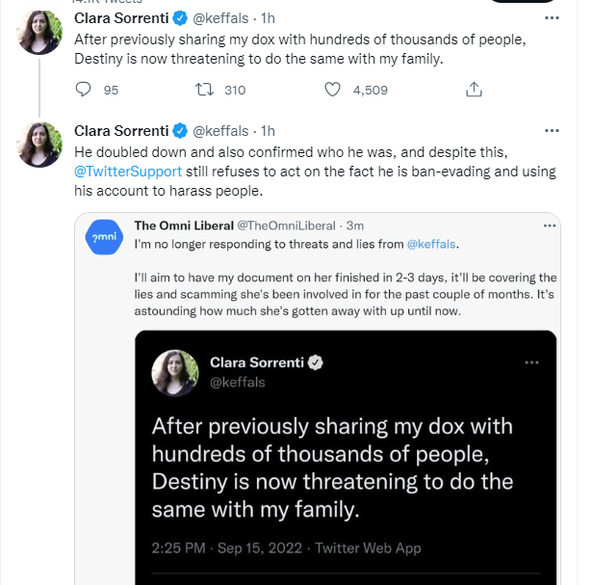Image resolution: width=592 pixels, height=585 pixels.
Task: Open The Omni Liberal's avatar icon
Action: click(x=103, y=237)
